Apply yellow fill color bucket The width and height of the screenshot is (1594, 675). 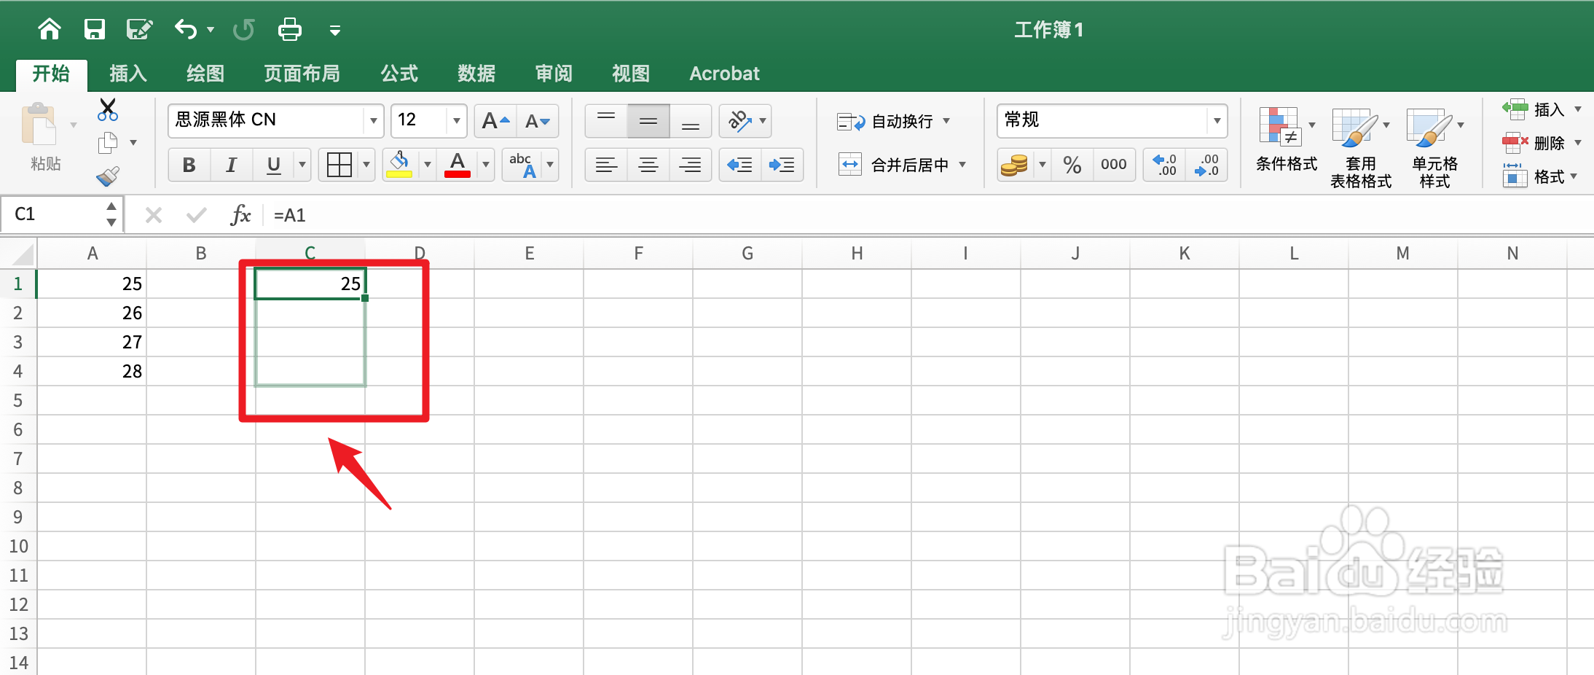[399, 165]
